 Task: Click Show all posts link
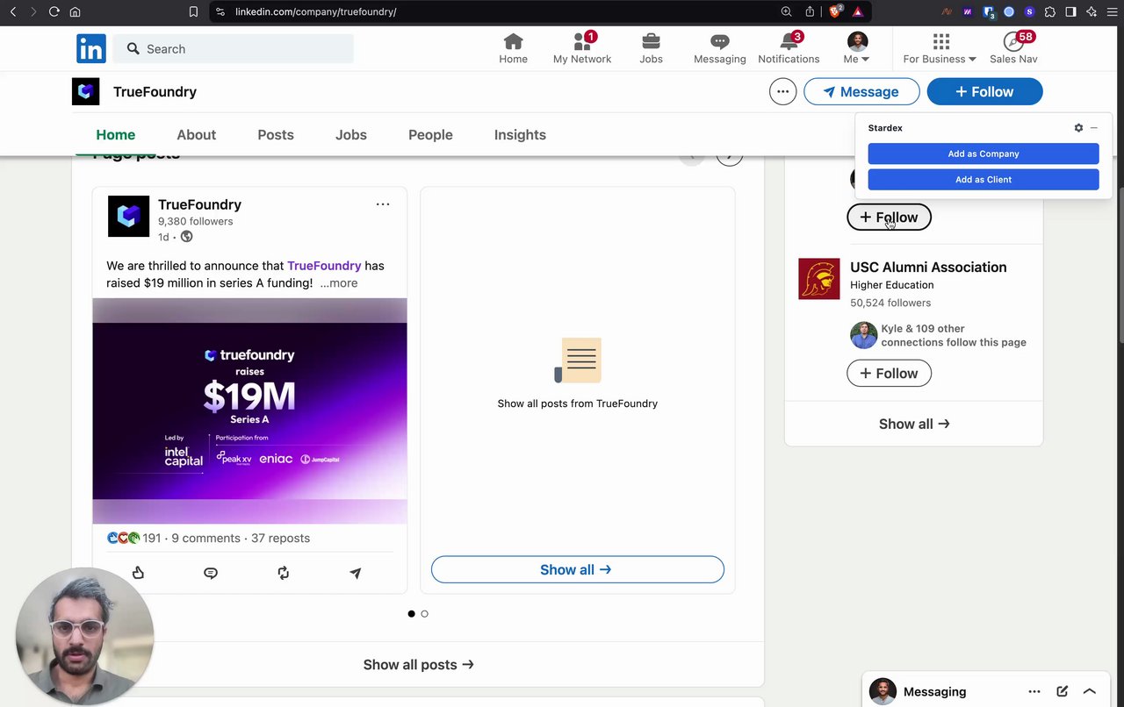[x=418, y=665]
